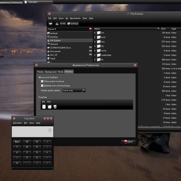The height and width of the screenshot is (181, 181).
Task: Sort by the Size column header
Action: tap(165, 29)
